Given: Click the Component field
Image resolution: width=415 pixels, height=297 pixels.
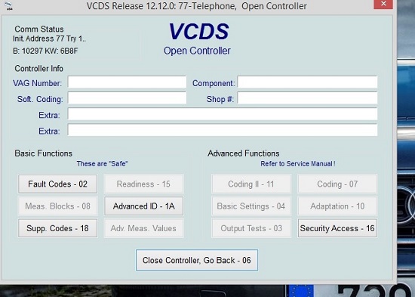Looking at the screenshot, I should [307, 82].
